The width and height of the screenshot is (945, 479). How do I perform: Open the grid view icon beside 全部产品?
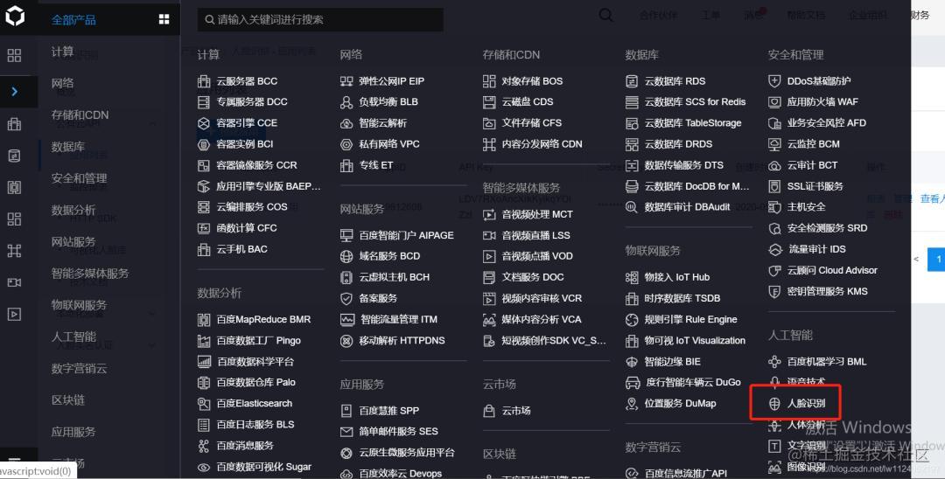(164, 19)
